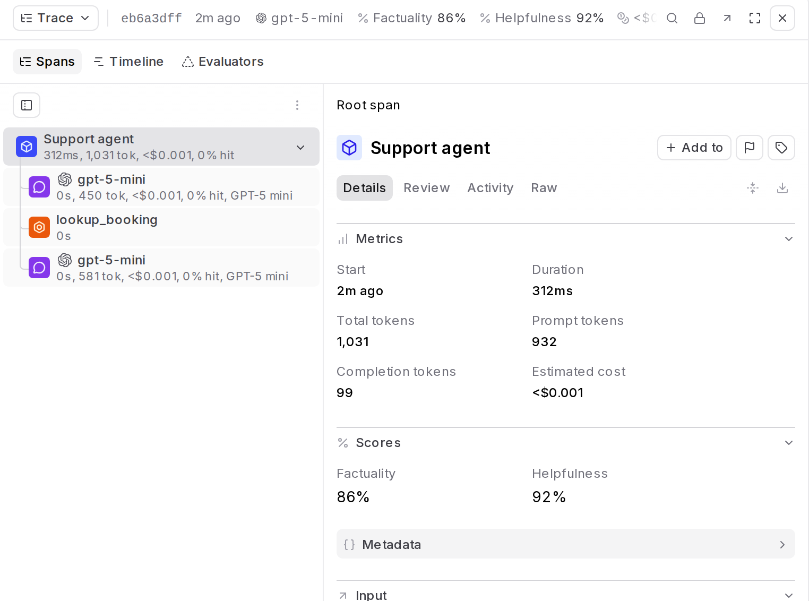Collapse the Input section chevron
The height and width of the screenshot is (601, 809).
click(x=789, y=595)
